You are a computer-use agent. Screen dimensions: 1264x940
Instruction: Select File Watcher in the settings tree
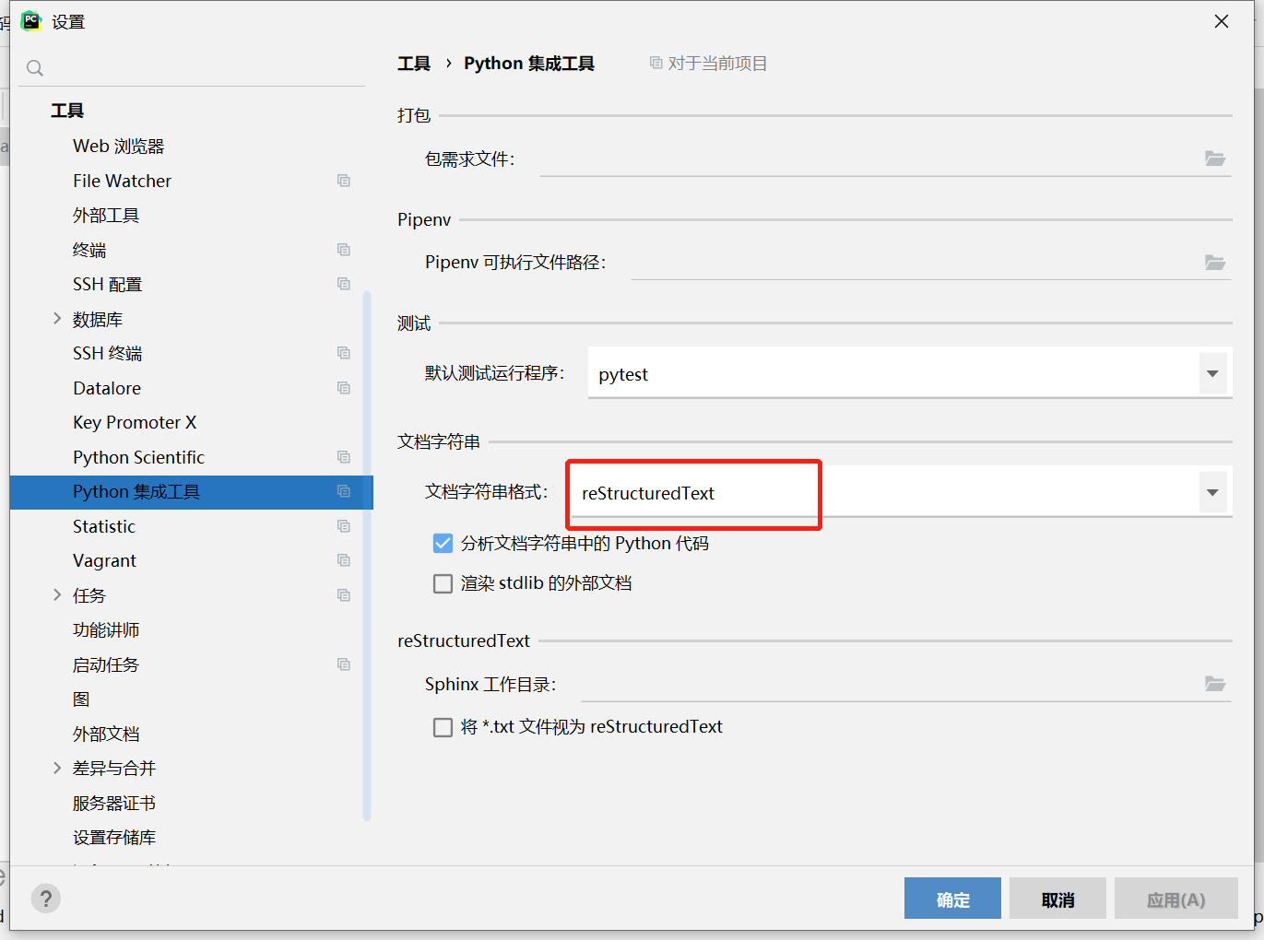[x=123, y=181]
